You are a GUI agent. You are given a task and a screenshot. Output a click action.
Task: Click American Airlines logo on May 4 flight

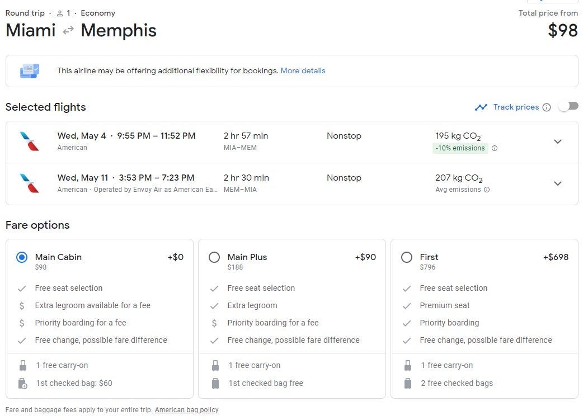pyautogui.click(x=29, y=141)
